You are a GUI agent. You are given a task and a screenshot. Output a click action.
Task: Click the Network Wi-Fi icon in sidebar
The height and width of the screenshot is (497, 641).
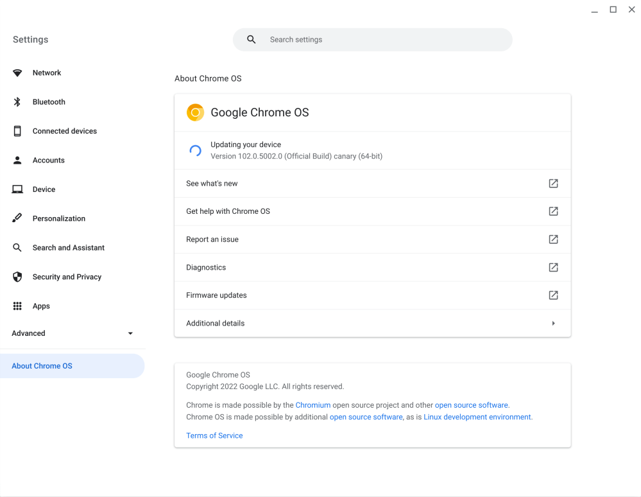[17, 73]
